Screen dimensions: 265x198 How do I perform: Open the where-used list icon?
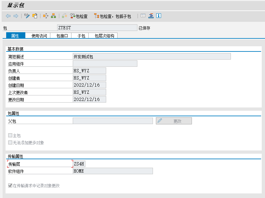[x=46, y=16]
